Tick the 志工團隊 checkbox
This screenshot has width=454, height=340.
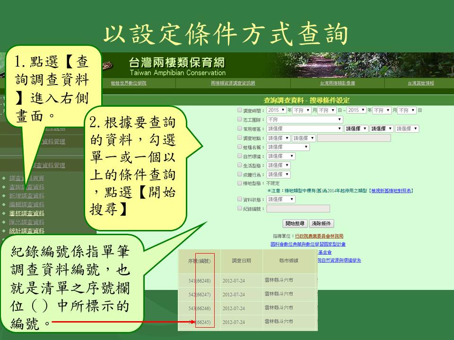[x=239, y=119]
